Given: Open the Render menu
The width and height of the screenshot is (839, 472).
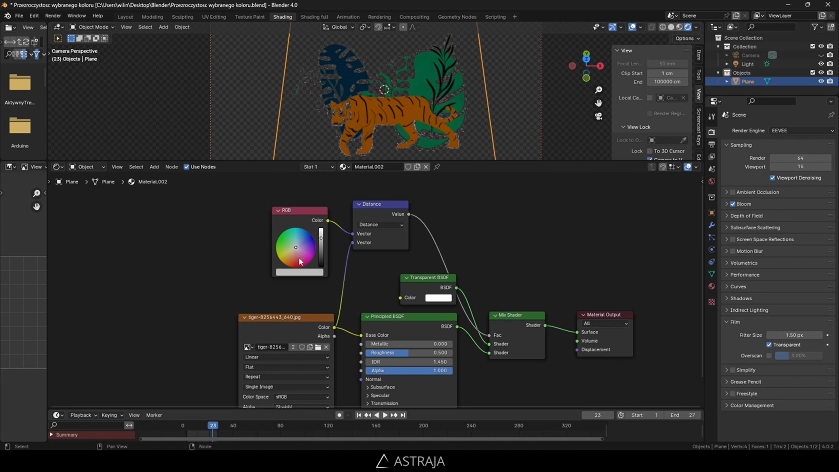Looking at the screenshot, I should click(x=53, y=16).
